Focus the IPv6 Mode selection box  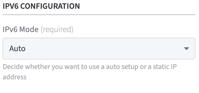99,49
